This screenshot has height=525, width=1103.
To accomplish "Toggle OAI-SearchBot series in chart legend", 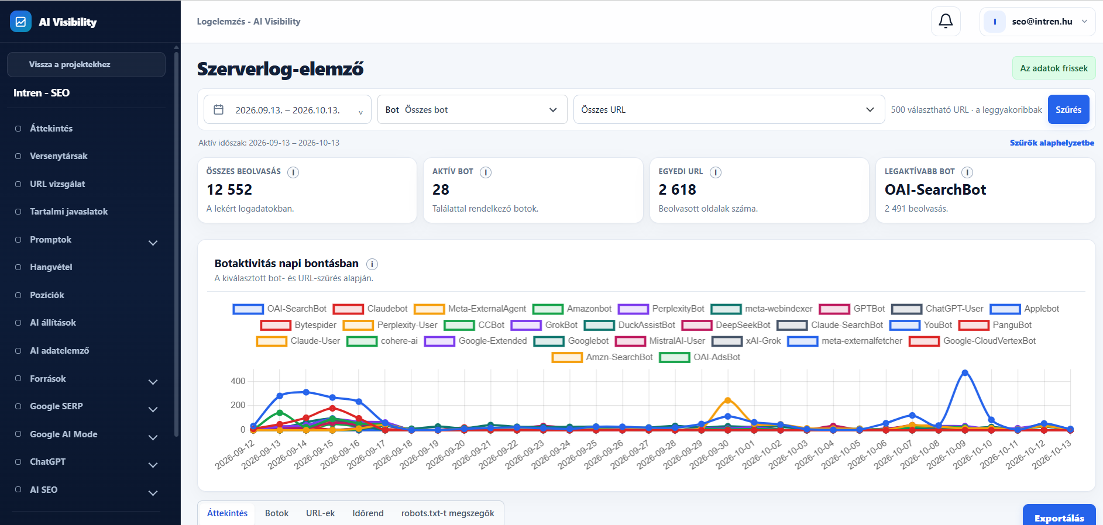I will [280, 309].
